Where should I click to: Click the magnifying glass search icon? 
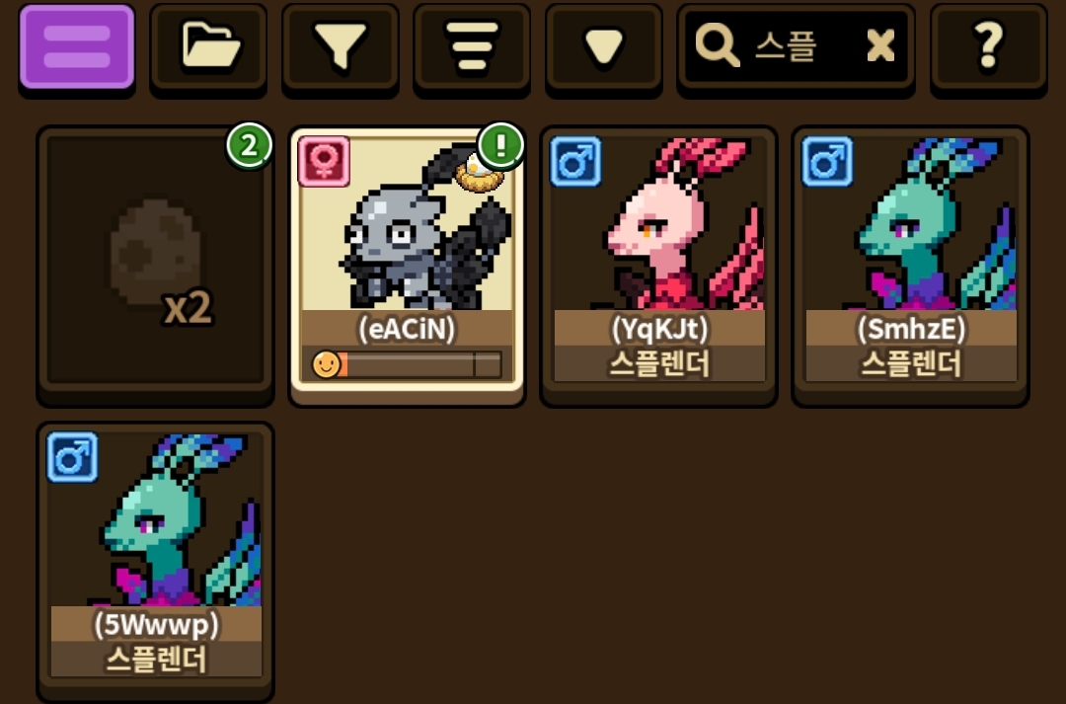[717, 45]
